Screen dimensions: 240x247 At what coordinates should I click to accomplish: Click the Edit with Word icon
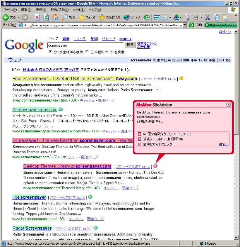[196, 17]
